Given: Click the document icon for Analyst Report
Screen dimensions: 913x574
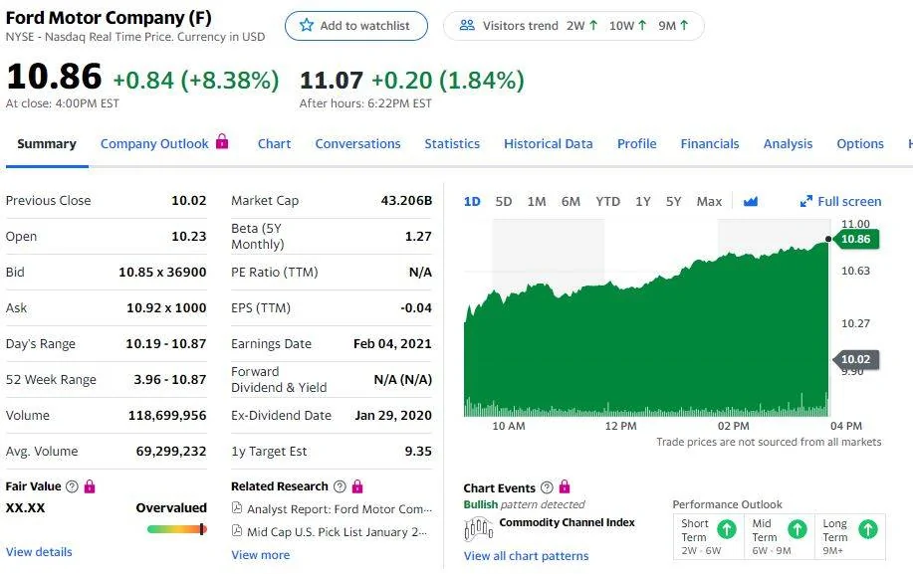Looking at the screenshot, I should click(237, 507).
